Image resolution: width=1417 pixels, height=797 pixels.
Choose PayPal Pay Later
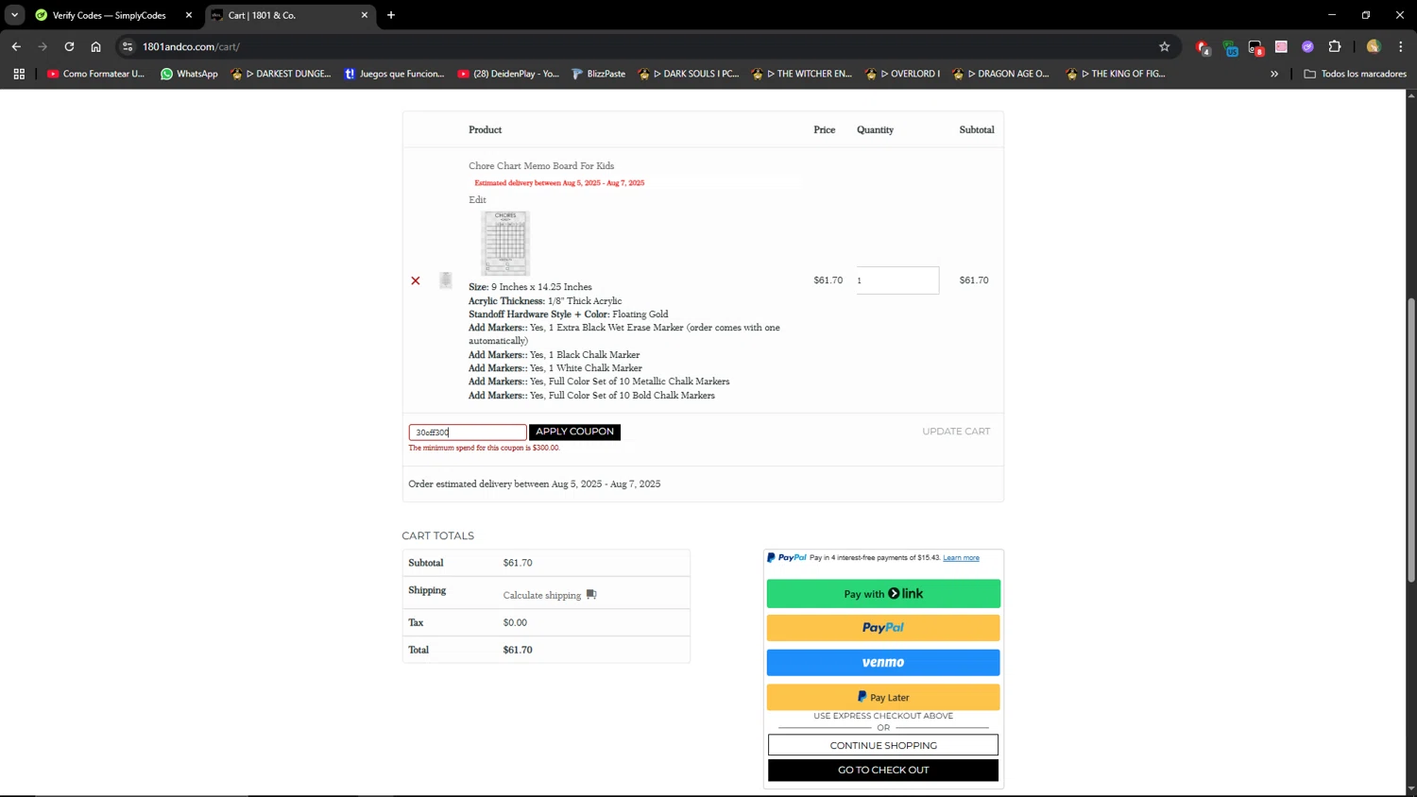[x=883, y=697]
